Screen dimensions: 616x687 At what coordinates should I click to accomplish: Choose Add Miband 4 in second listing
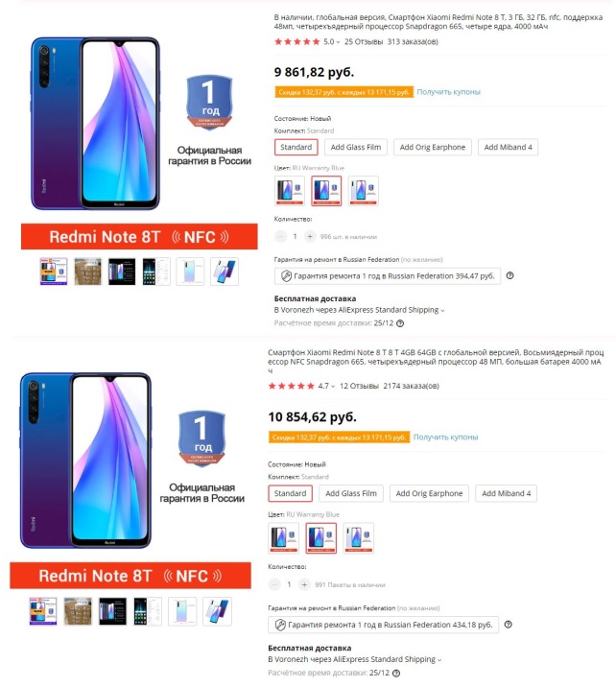click(x=507, y=493)
